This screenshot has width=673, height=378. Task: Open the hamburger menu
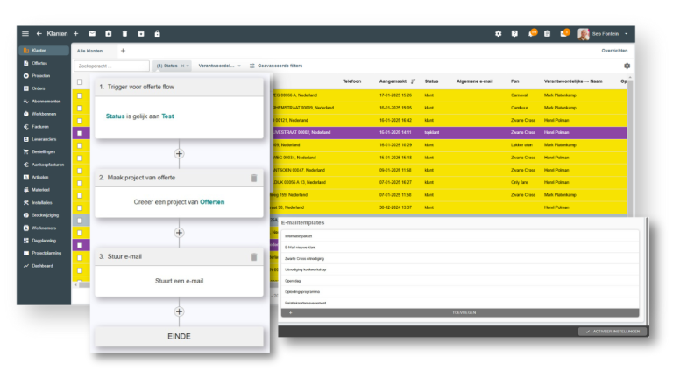[x=25, y=33]
